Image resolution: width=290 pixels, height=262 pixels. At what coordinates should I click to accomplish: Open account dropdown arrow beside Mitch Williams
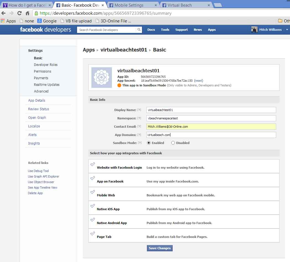click(287, 30)
